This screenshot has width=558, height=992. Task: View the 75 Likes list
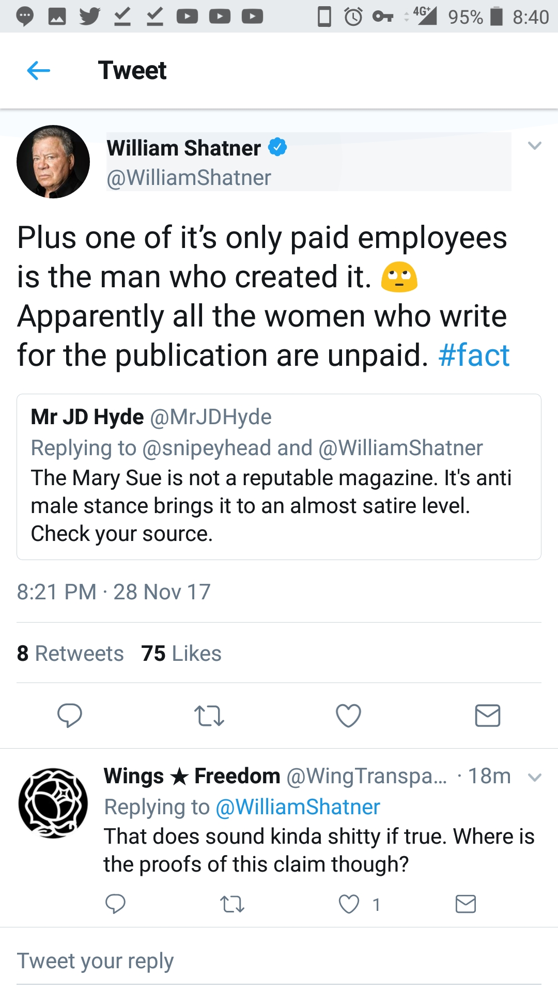click(x=181, y=653)
